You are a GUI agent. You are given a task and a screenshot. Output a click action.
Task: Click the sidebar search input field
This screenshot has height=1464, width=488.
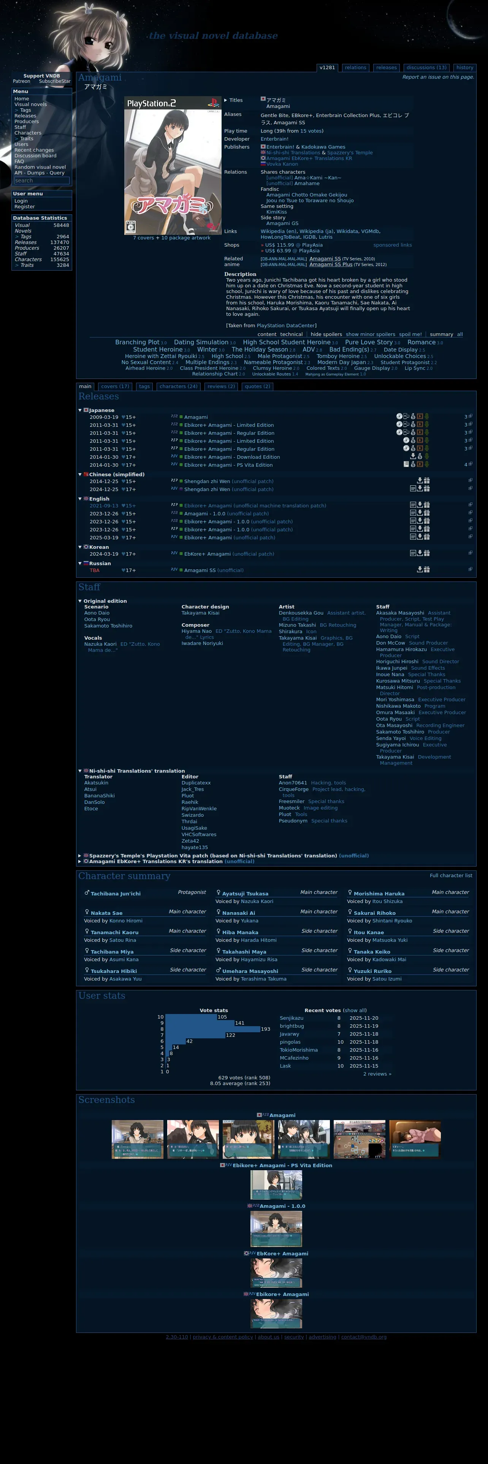click(x=41, y=181)
